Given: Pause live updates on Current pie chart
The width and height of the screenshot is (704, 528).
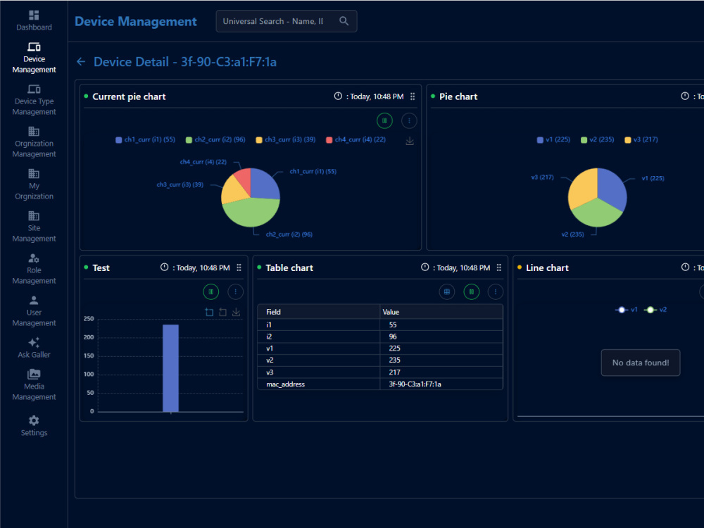Looking at the screenshot, I should (384, 121).
